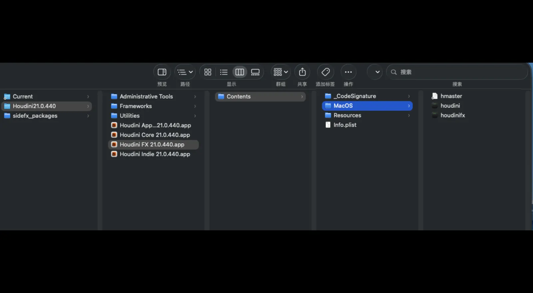This screenshot has height=293, width=533.
Task: Select the Houdini FX 21.0.440.app item
Action: (152, 145)
